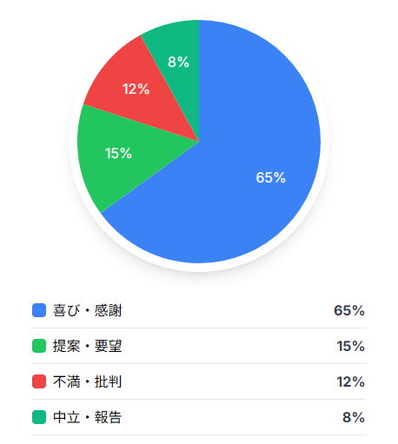398x444 pixels.
Task: Select the 中立・報告 legend label
Action: [x=87, y=417]
